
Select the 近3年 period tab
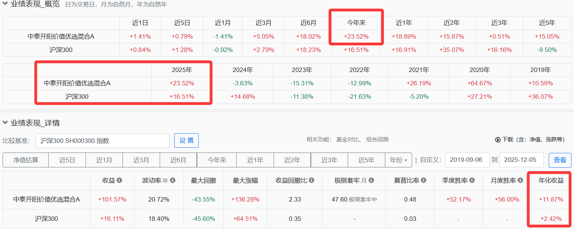point(329,160)
